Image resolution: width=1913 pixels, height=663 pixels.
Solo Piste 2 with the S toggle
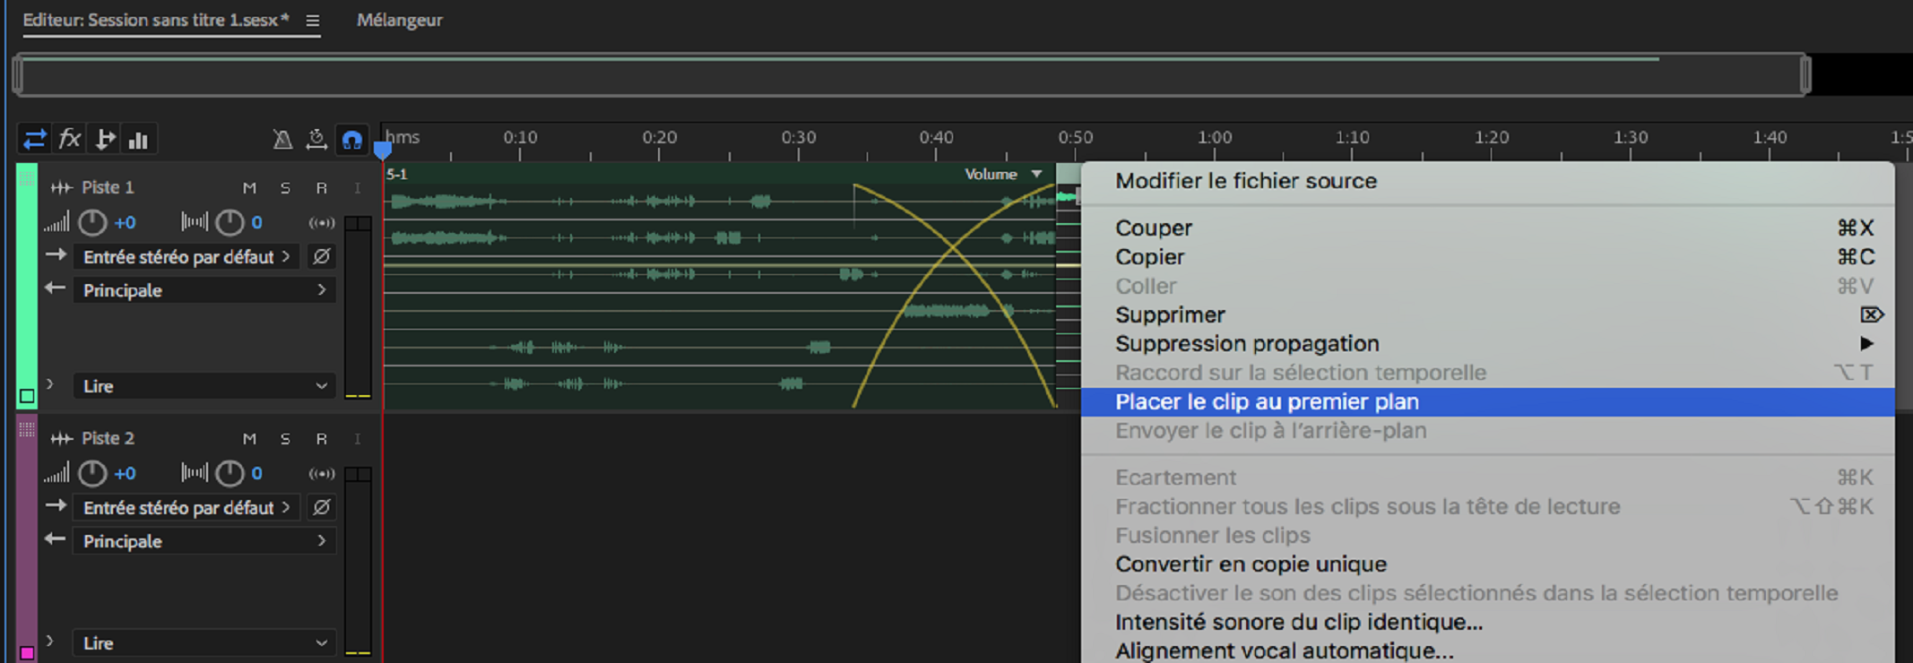[285, 438]
